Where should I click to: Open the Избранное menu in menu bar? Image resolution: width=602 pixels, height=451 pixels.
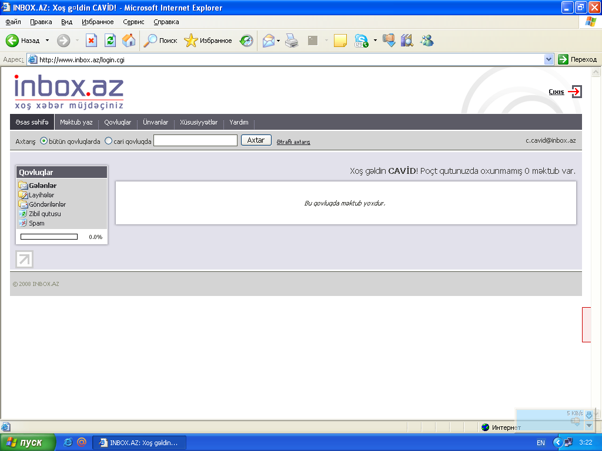98,22
